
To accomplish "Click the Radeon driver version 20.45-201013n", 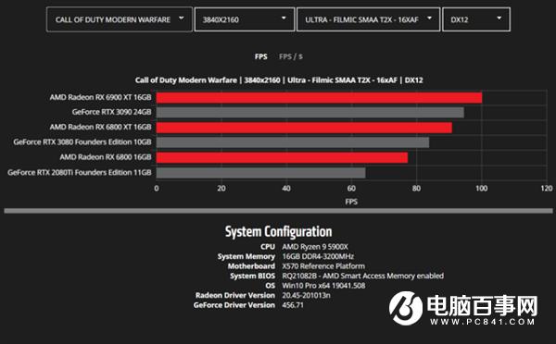I will pos(306,295).
